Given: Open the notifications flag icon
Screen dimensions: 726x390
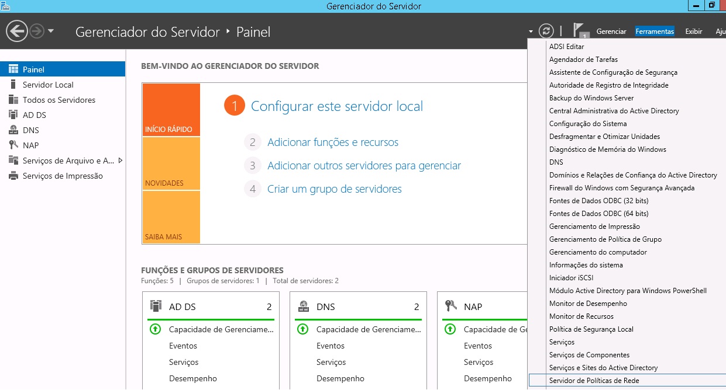Looking at the screenshot, I should pyautogui.click(x=579, y=30).
